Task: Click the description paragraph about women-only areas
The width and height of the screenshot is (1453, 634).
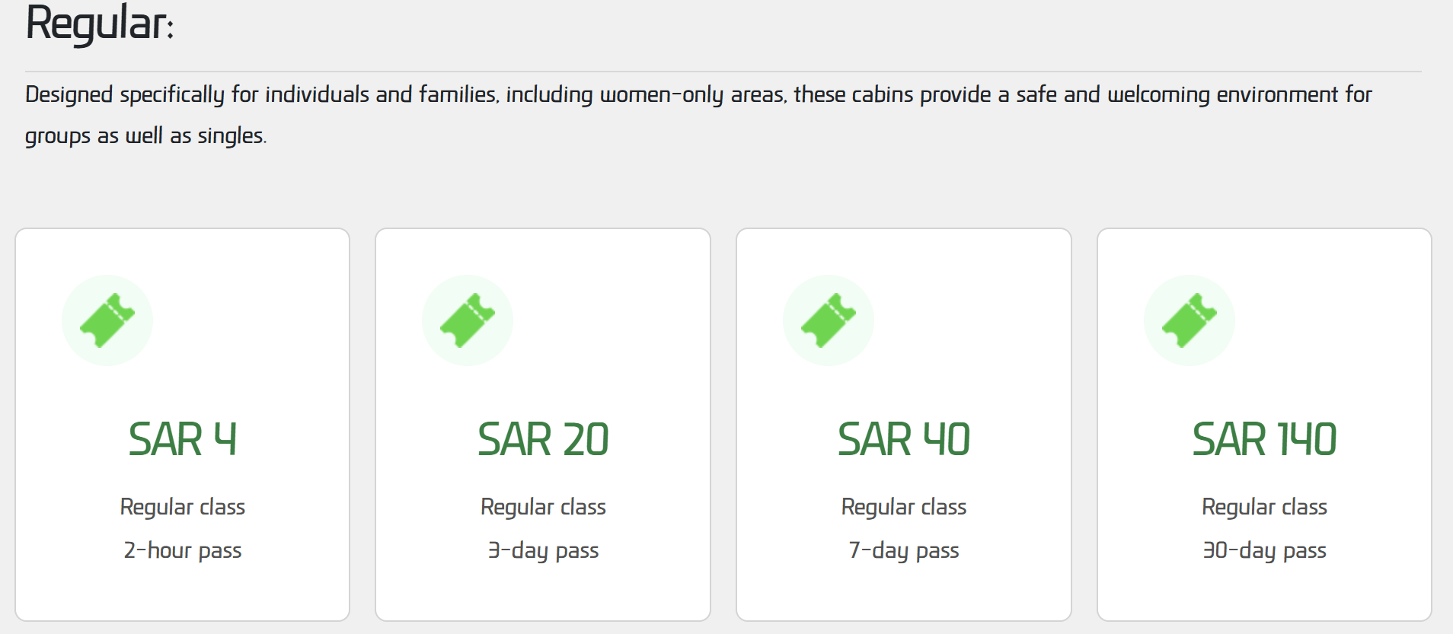Action: click(698, 115)
